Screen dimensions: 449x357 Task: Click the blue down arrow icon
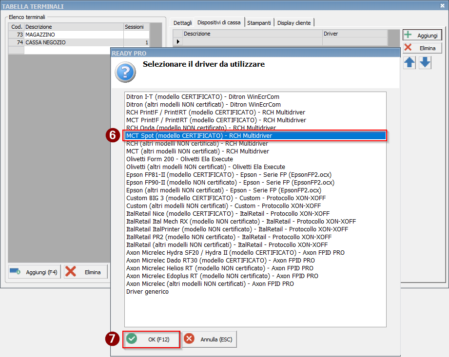425,63
